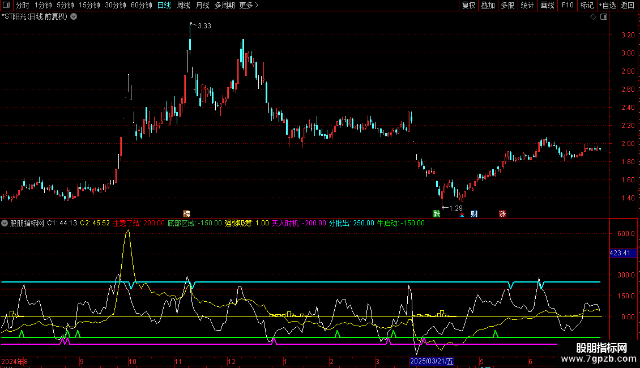
Task: Click the small red-blue arrow marker
Action: (462, 215)
